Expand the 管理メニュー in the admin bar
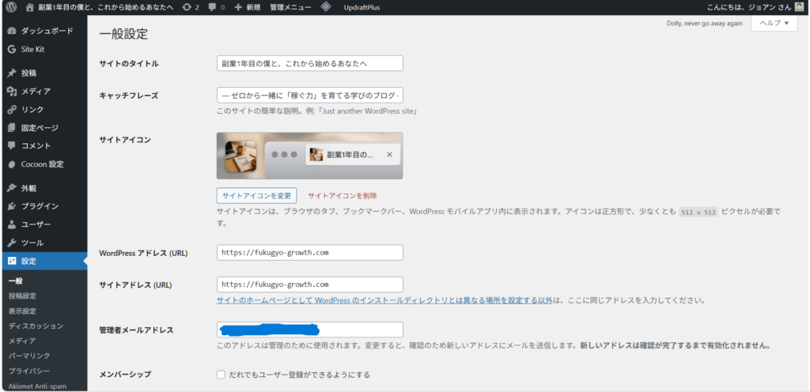The height and width of the screenshot is (392, 810). [x=289, y=7]
